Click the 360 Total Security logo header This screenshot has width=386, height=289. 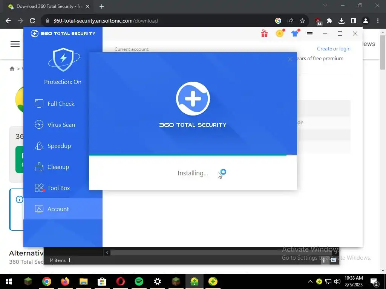(63, 33)
